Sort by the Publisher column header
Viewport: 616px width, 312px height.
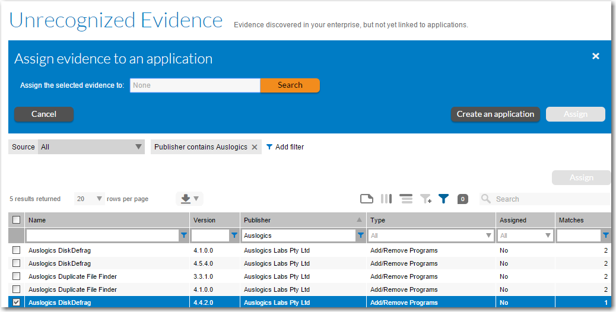coord(303,220)
